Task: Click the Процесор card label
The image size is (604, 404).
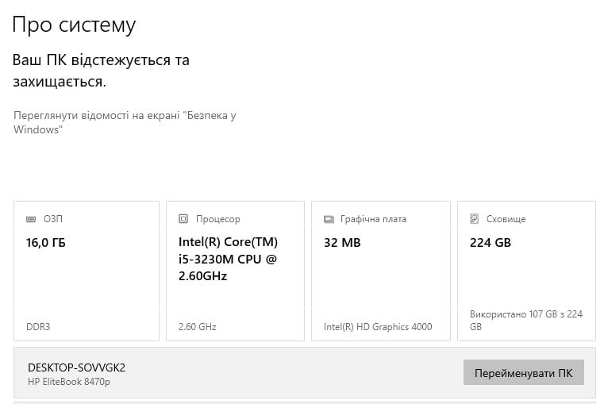Action: 218,219
